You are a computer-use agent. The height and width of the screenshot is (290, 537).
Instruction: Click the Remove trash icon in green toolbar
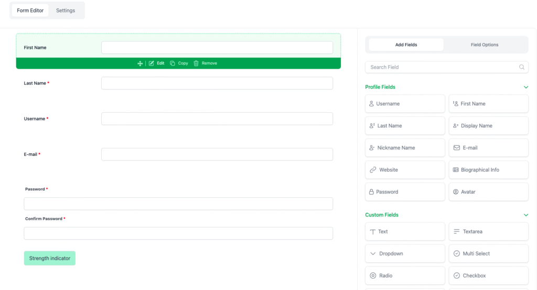click(x=196, y=63)
